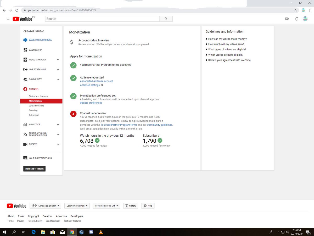314x236 pixels.
Task: Open the Copyright footer link
Action: pos(33,216)
